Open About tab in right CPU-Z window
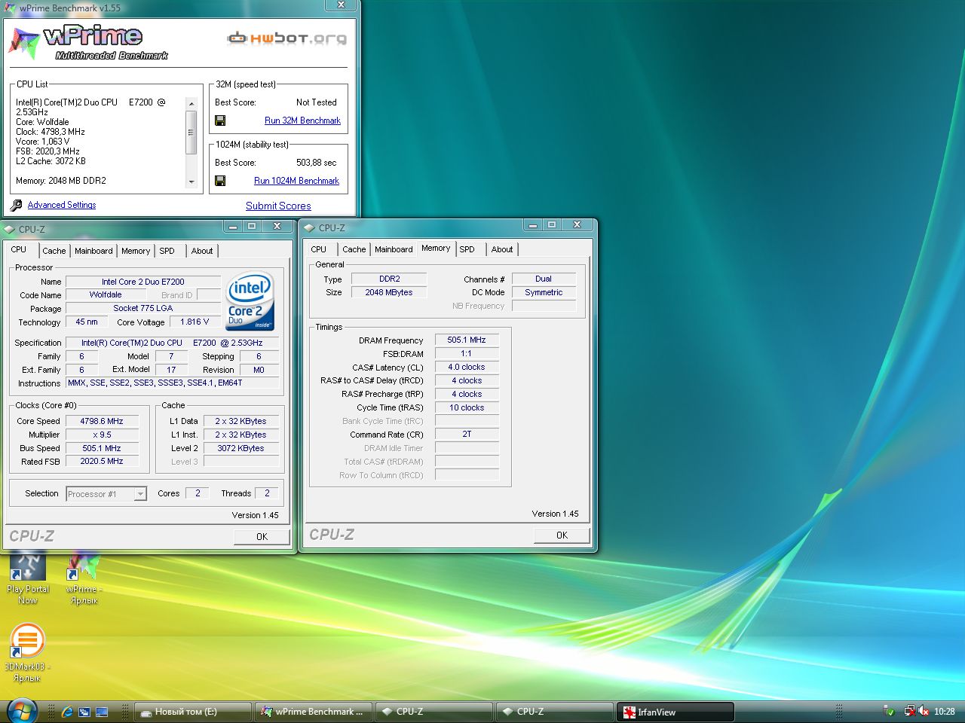The height and width of the screenshot is (723, 965). [502, 249]
